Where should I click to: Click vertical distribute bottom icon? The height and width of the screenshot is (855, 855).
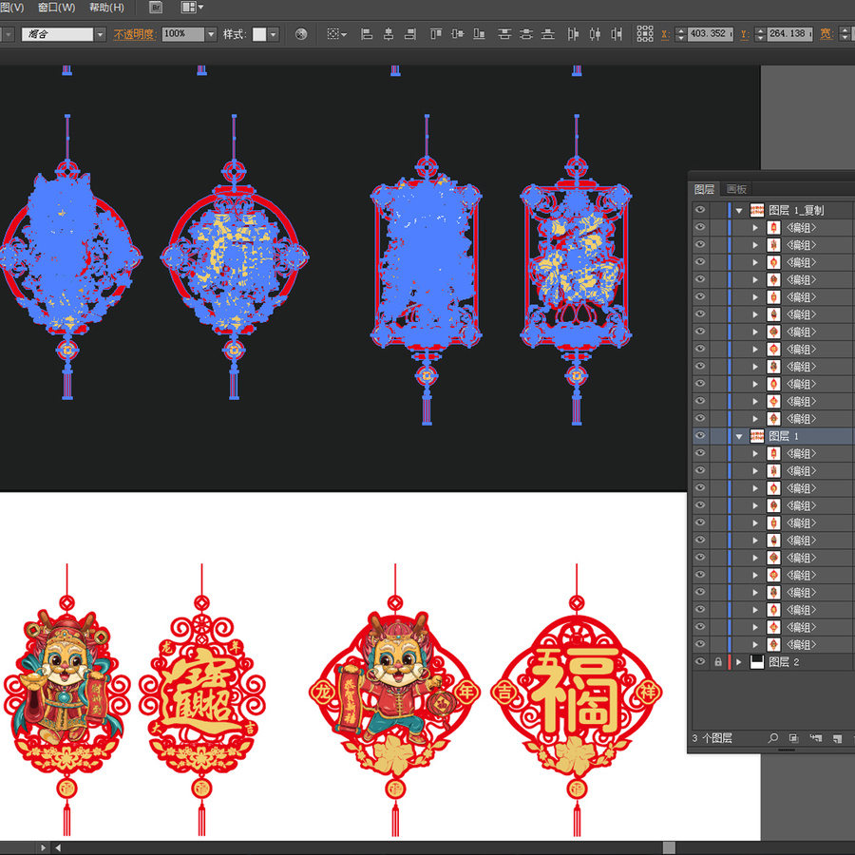pos(548,34)
